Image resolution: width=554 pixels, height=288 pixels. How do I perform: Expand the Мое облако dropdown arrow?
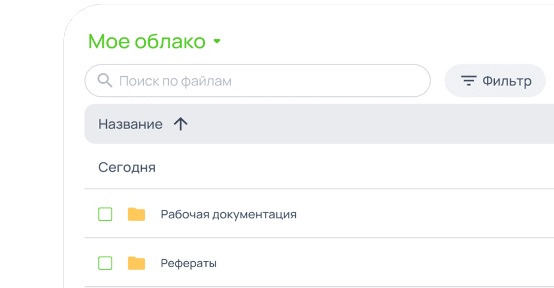tap(217, 41)
